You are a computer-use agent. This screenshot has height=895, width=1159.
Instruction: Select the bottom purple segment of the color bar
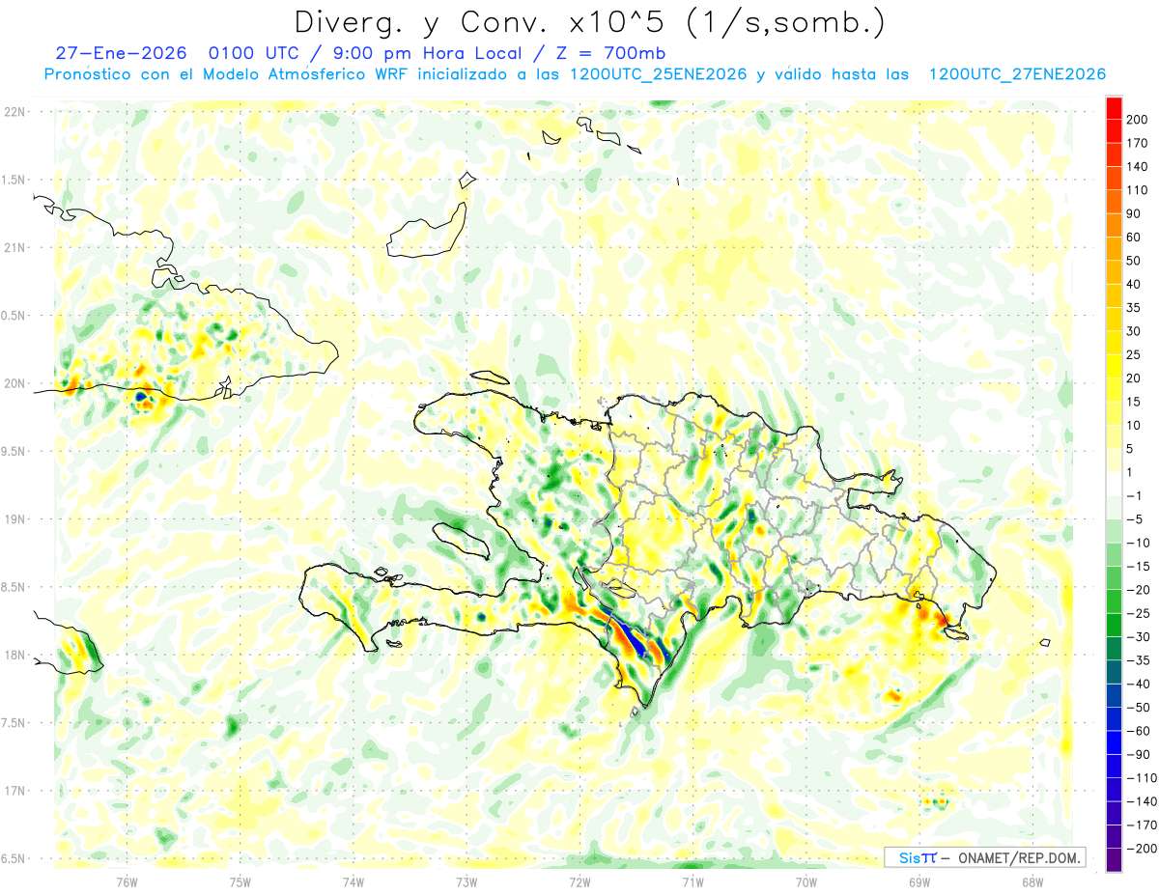[1114, 860]
